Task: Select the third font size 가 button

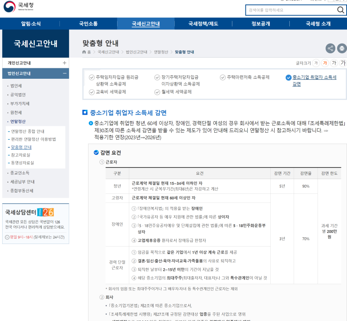Action: (x=334, y=63)
